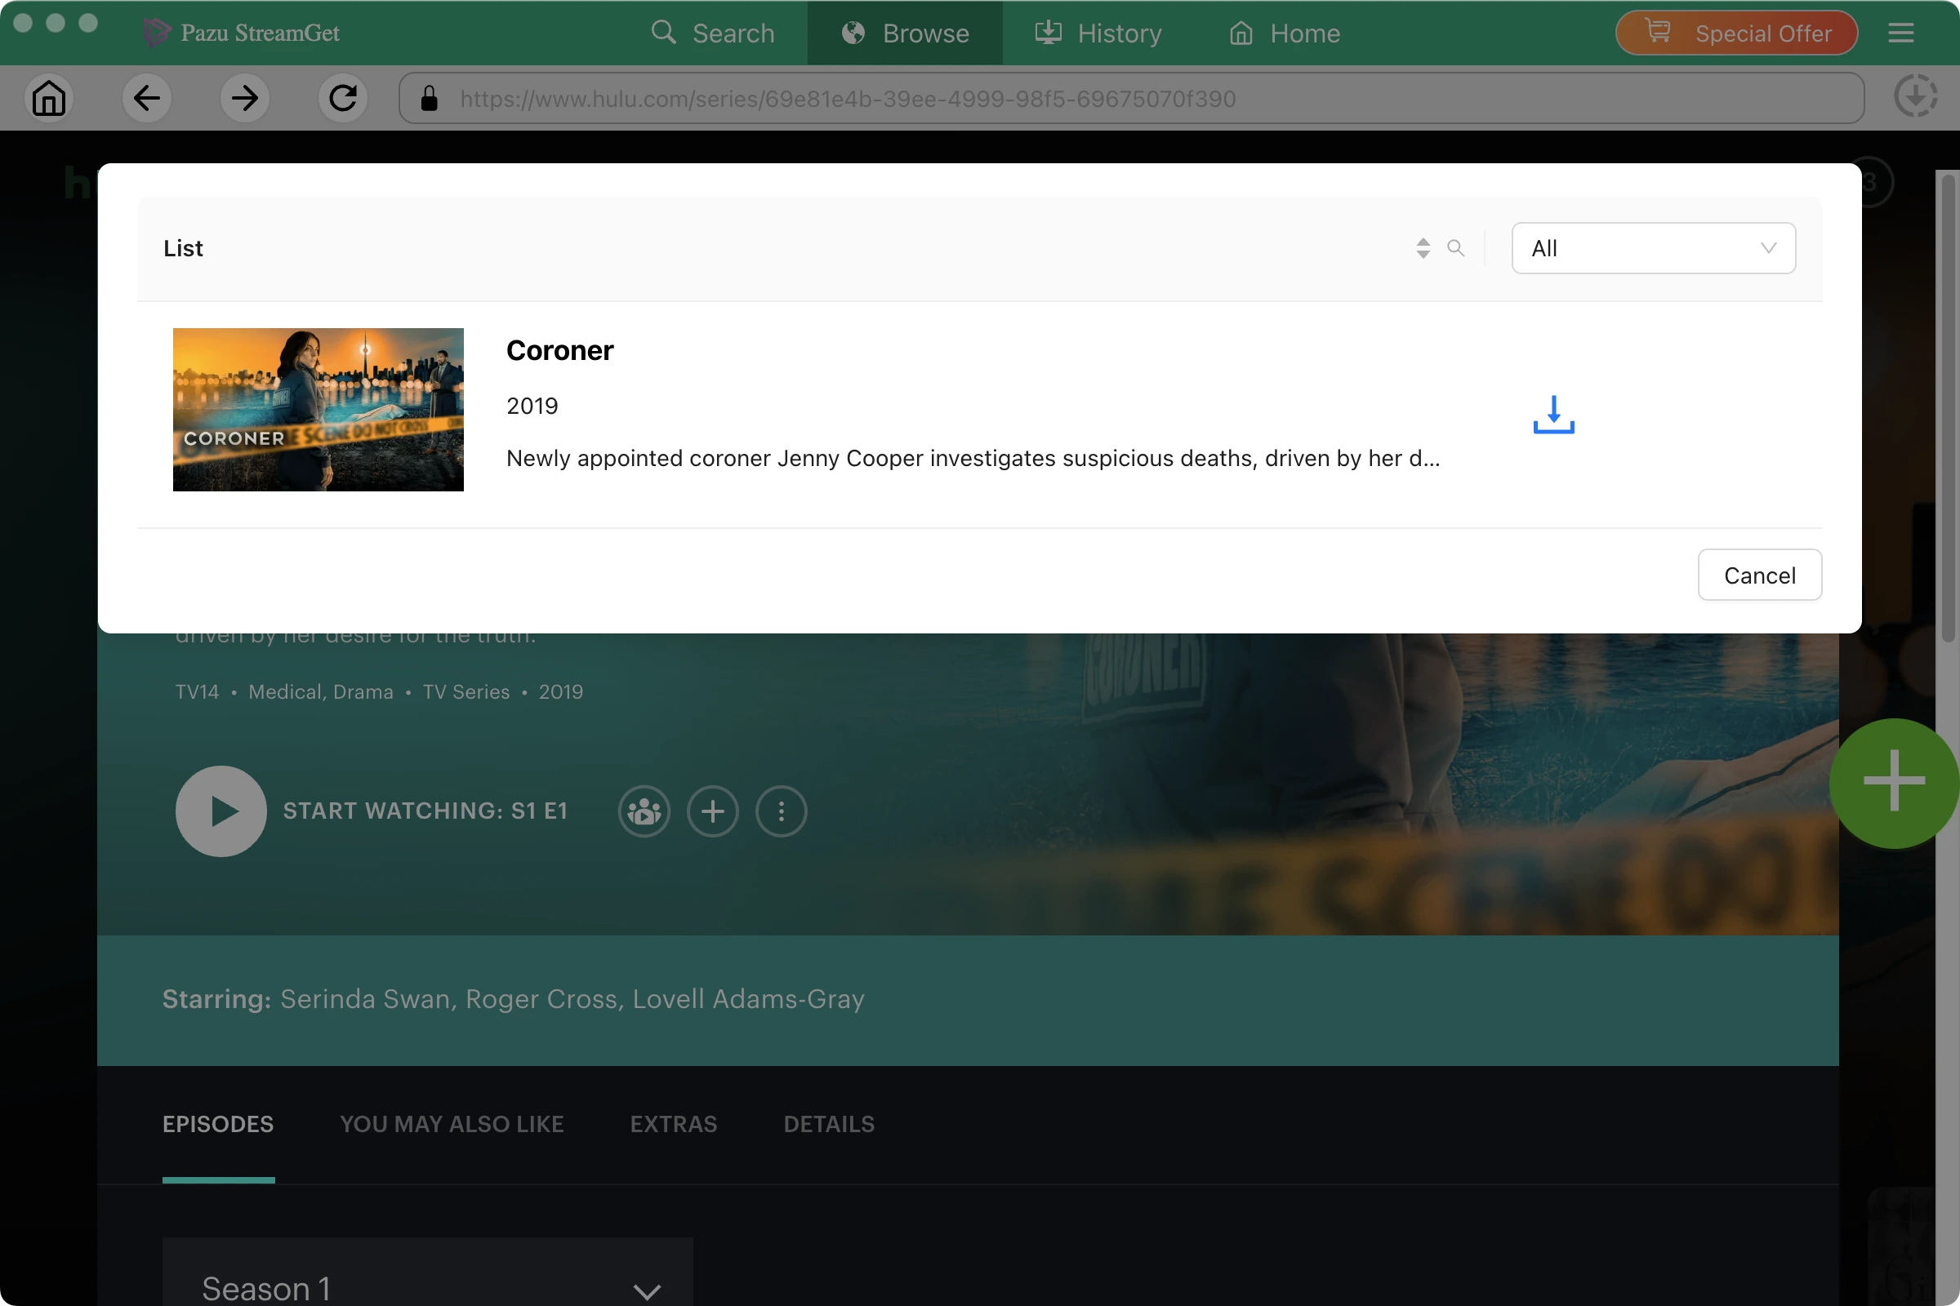Screen dimensions: 1960x1306
Task: Go back to the previous page
Action: pyautogui.click(x=147, y=98)
